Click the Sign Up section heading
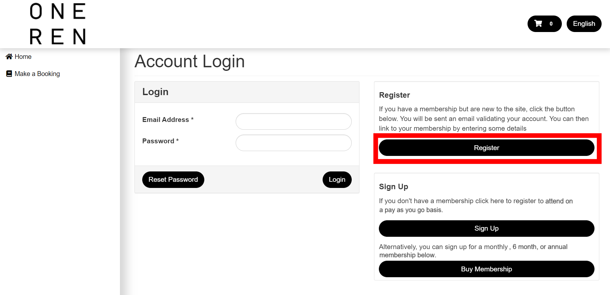610x295 pixels. pyautogui.click(x=393, y=187)
